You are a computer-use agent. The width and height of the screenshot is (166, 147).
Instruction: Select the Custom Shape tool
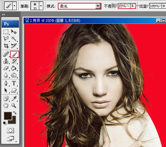click(x=14, y=90)
